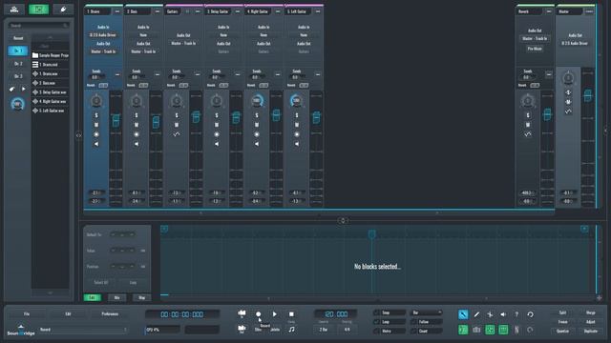Open the Edit menu

(x=68, y=313)
